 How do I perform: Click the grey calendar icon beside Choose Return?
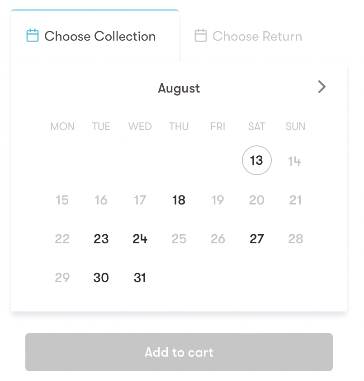tap(201, 36)
